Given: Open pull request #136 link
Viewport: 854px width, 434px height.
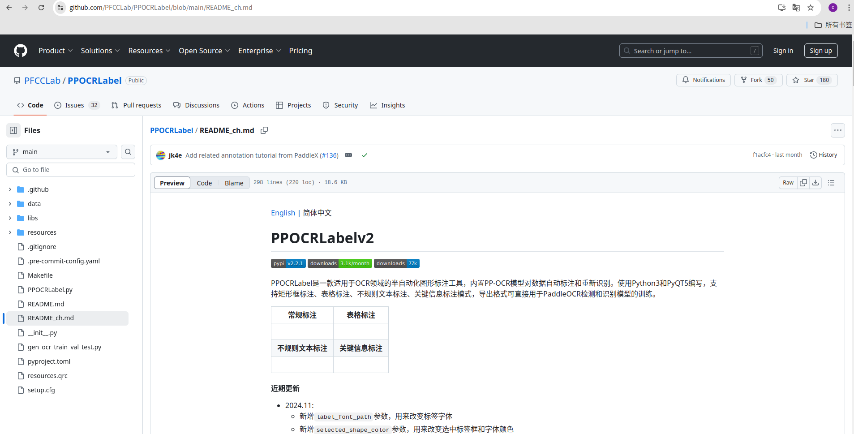Looking at the screenshot, I should pyautogui.click(x=329, y=155).
